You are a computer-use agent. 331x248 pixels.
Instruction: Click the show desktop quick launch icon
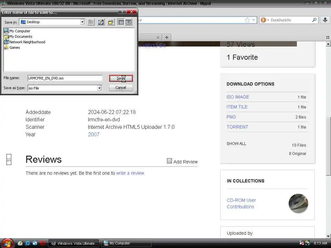[35, 243]
